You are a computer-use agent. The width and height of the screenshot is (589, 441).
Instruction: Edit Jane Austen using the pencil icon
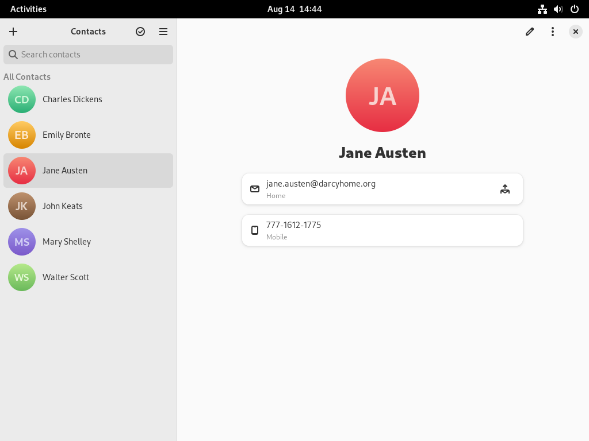(530, 32)
